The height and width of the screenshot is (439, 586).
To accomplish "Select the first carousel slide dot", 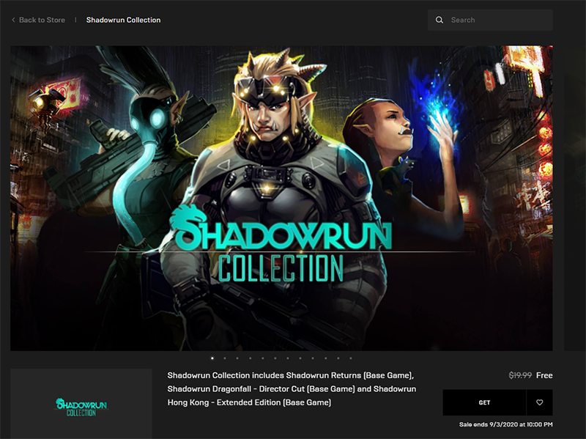I will 212,358.
